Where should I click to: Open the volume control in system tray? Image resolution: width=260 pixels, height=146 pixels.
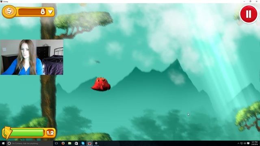(245, 143)
